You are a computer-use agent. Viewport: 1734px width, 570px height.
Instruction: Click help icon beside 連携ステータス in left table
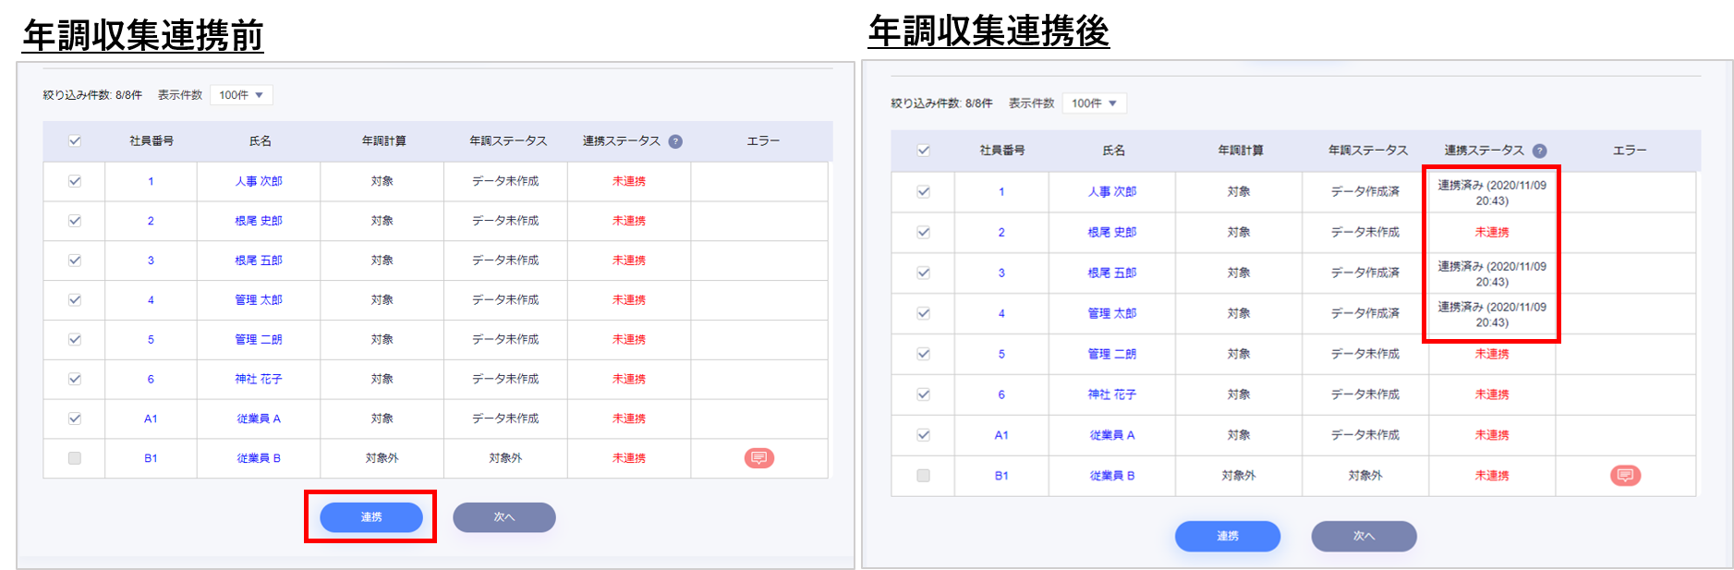click(x=675, y=141)
